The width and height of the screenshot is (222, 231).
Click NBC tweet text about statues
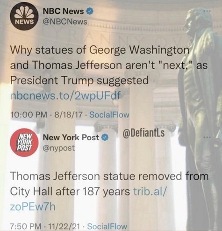109,65
